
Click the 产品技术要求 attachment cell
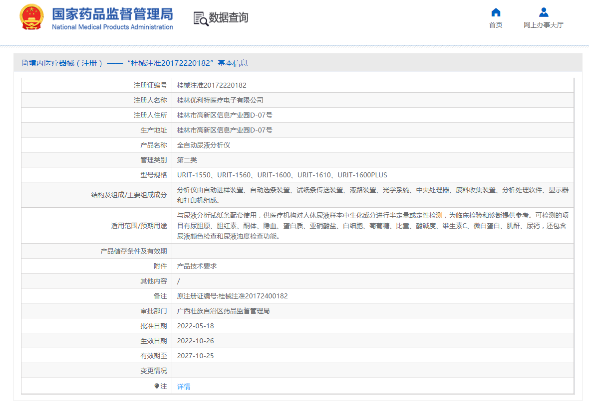[197, 266]
